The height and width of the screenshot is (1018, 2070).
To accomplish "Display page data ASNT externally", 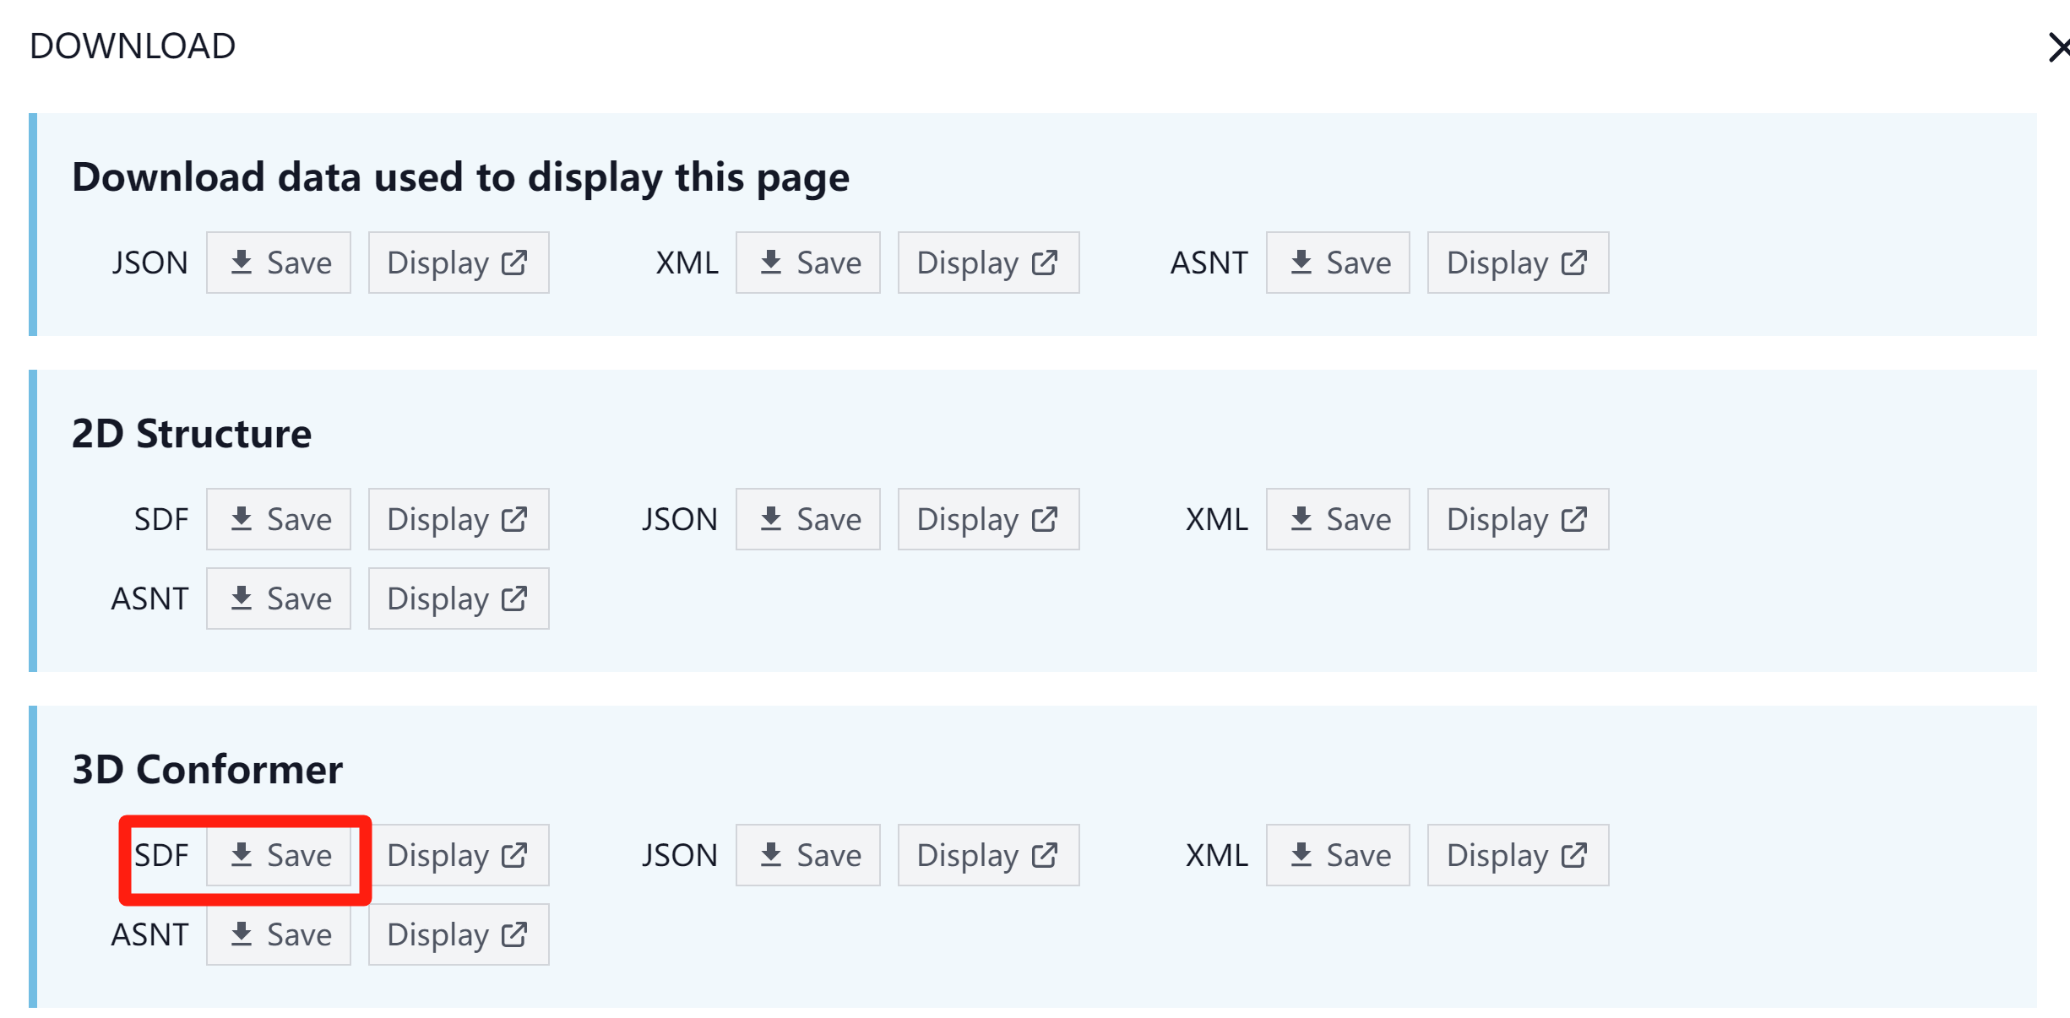I will coord(1518,263).
